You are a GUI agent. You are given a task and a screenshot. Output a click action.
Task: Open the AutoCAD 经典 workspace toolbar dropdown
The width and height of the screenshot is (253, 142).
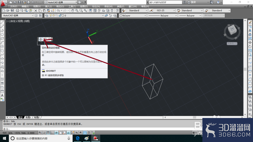tap(18, 15)
